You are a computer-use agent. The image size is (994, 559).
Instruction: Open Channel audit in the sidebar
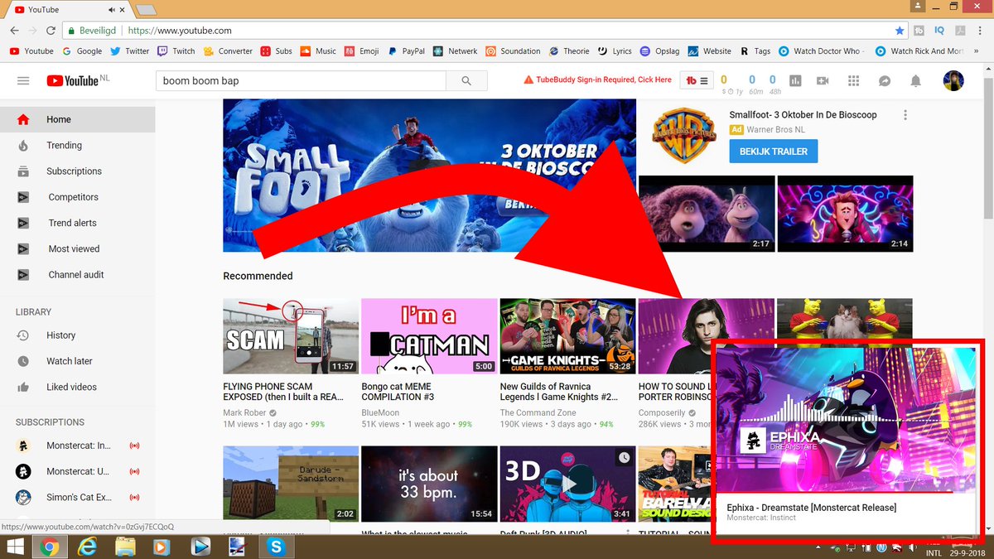click(x=77, y=275)
